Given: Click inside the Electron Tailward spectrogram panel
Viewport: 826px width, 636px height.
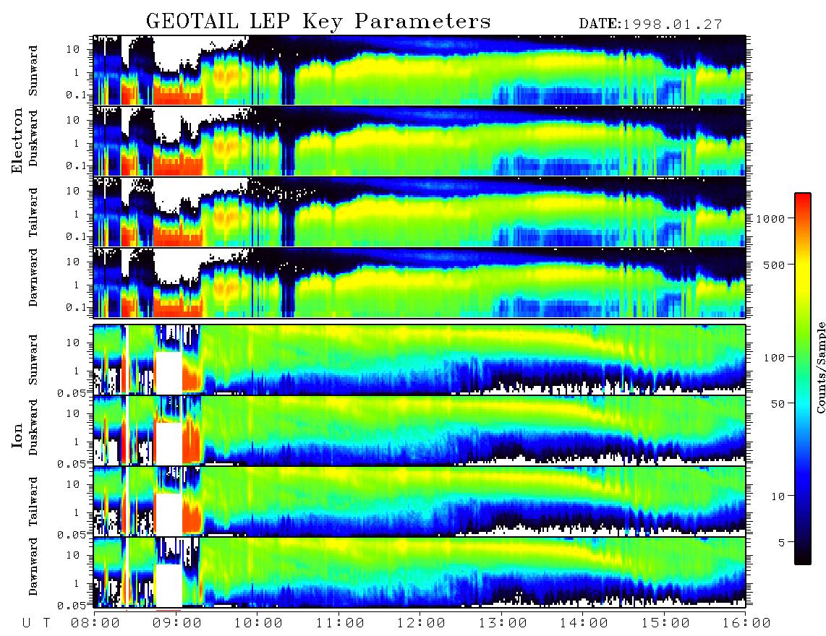Looking at the screenshot, I should click(420, 212).
